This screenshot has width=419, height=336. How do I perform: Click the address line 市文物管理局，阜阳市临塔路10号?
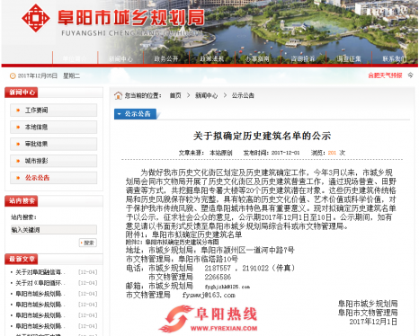click(x=182, y=259)
